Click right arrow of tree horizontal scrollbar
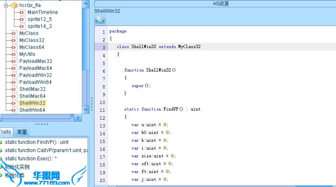This screenshot has width=336, height=187. [x=78, y=118]
